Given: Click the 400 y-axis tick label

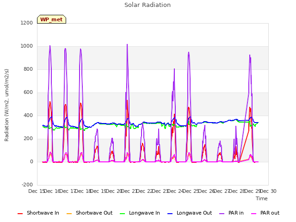Looking at the screenshot, I should (x=28, y=115).
